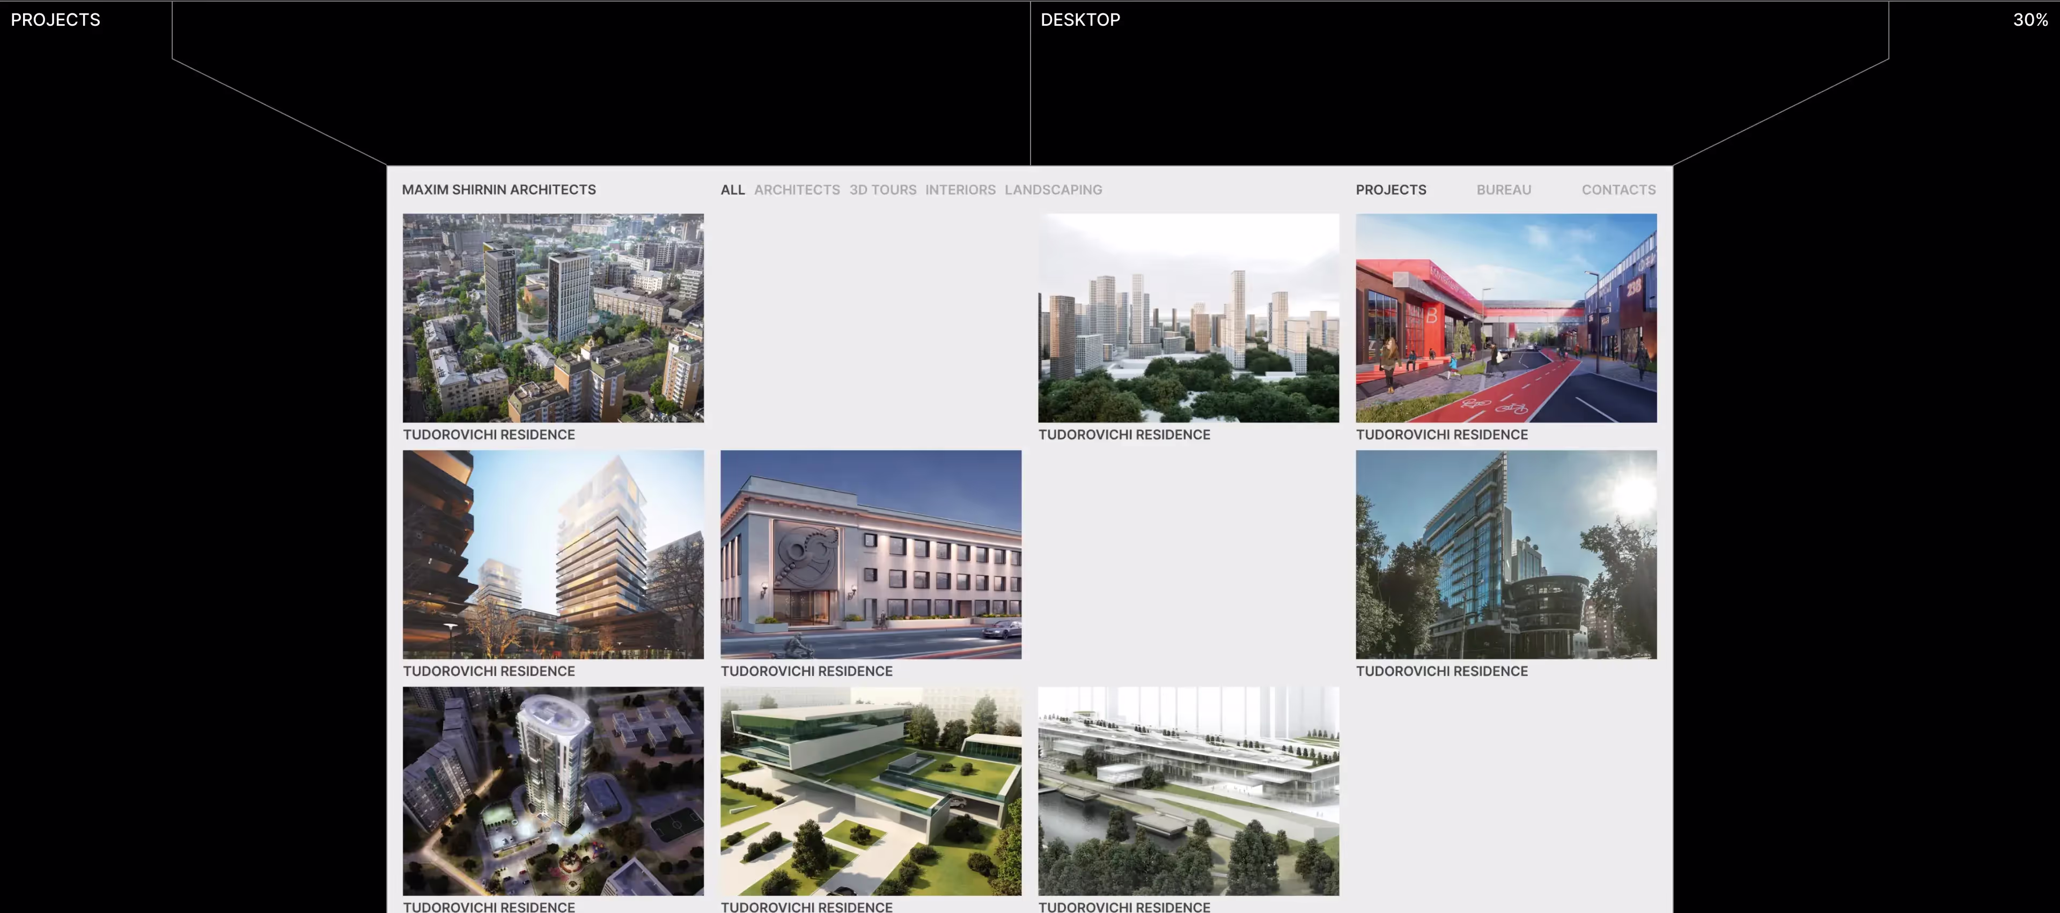Open the CONTACTS page
Viewport: 2060px width, 913px height.
[x=1618, y=189]
